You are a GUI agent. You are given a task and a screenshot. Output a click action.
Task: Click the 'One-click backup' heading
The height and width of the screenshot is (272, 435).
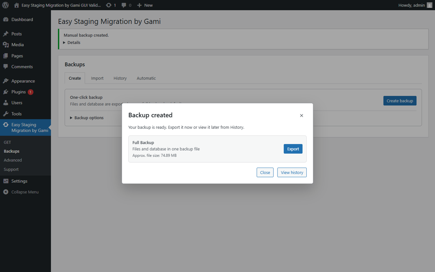(86, 97)
